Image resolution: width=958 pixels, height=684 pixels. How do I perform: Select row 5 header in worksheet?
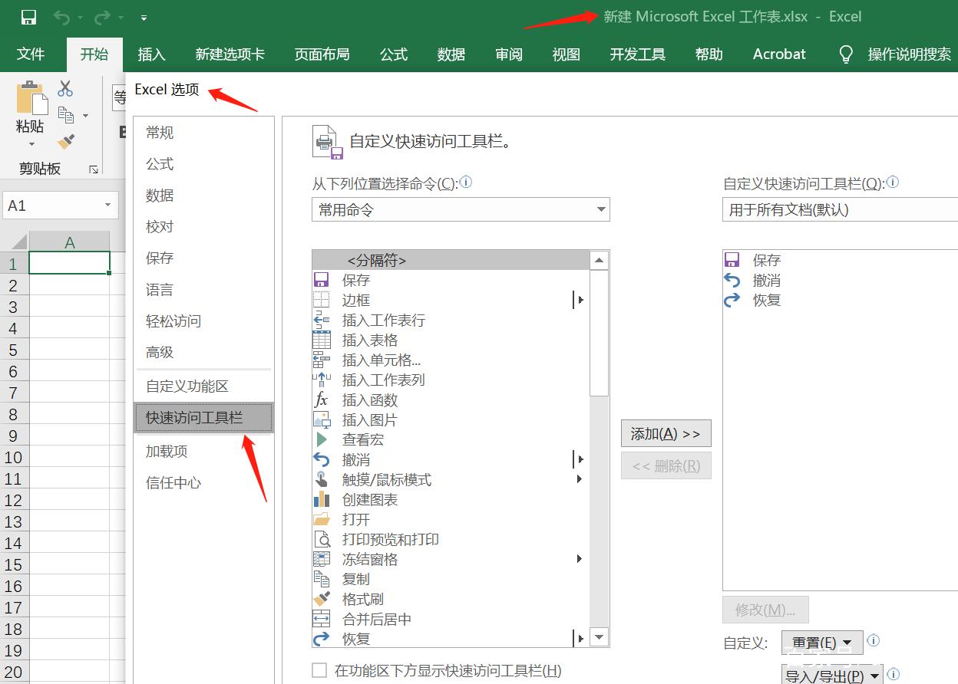coord(13,350)
